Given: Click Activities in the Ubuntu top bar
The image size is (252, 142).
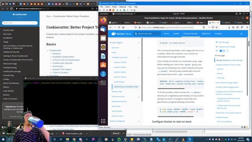Looking at the screenshot, I should [x=104, y=14].
